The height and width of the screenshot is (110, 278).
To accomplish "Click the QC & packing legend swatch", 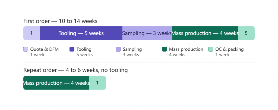I will [211, 49].
